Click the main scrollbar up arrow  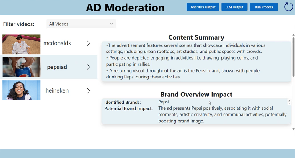pos(293,35)
